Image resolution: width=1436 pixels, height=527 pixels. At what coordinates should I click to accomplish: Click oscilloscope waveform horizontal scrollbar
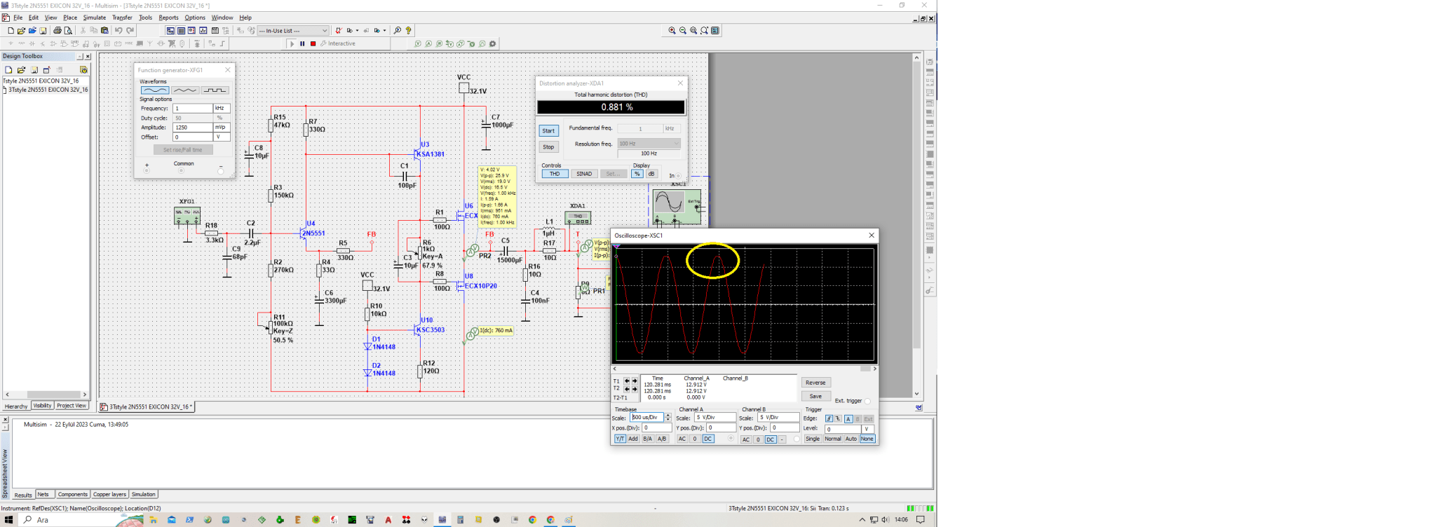tap(745, 369)
